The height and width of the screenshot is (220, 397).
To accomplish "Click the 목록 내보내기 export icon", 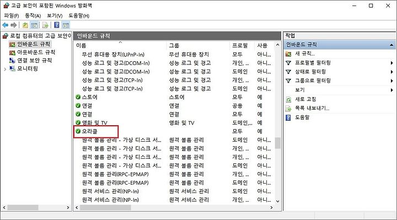I will click(288, 109).
